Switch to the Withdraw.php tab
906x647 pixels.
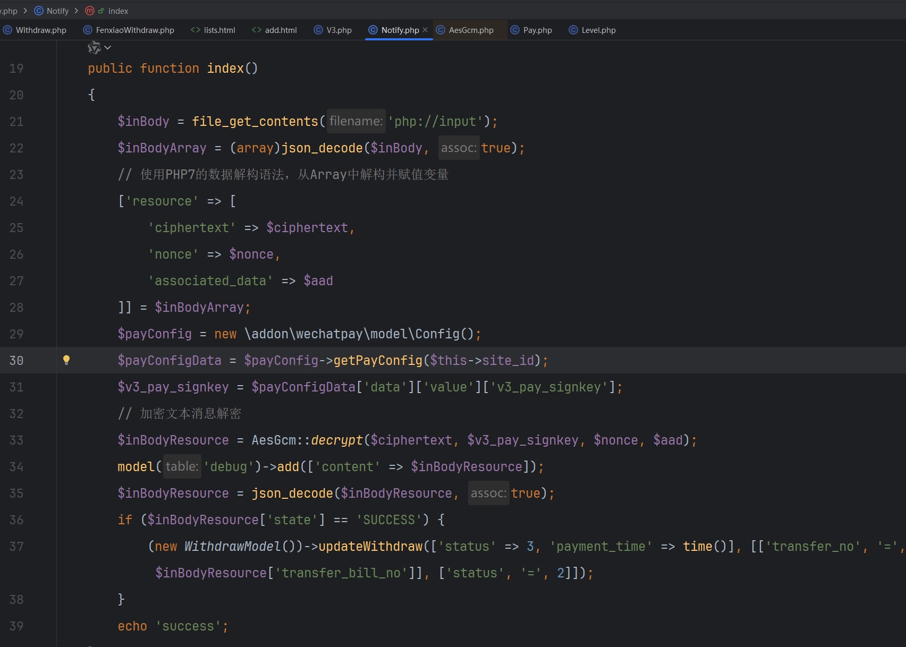tap(40, 30)
